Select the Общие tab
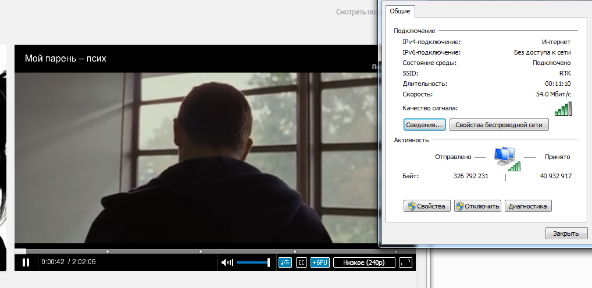Image resolution: width=592 pixels, height=288 pixels. click(x=400, y=11)
